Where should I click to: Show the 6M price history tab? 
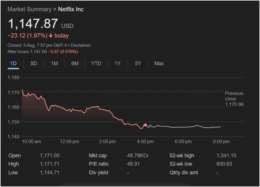click(75, 63)
